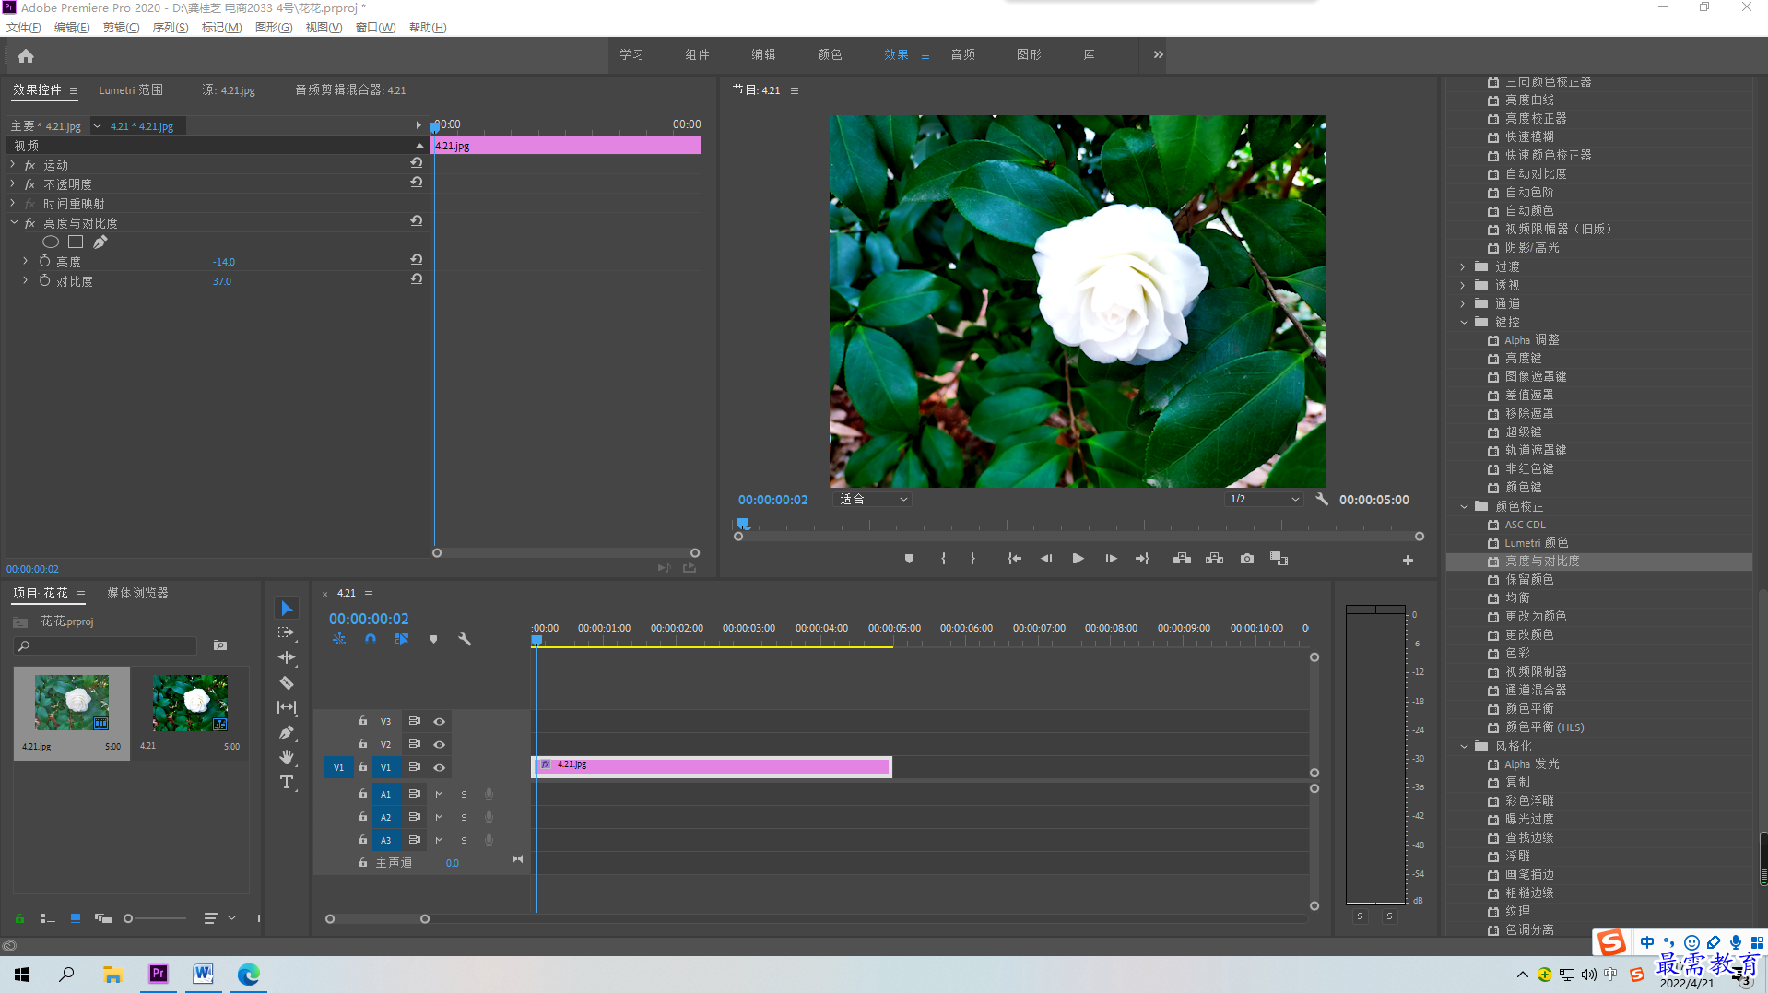Select the 421.jpg clip on V1 track
Image resolution: width=1768 pixels, height=993 pixels.
click(712, 766)
